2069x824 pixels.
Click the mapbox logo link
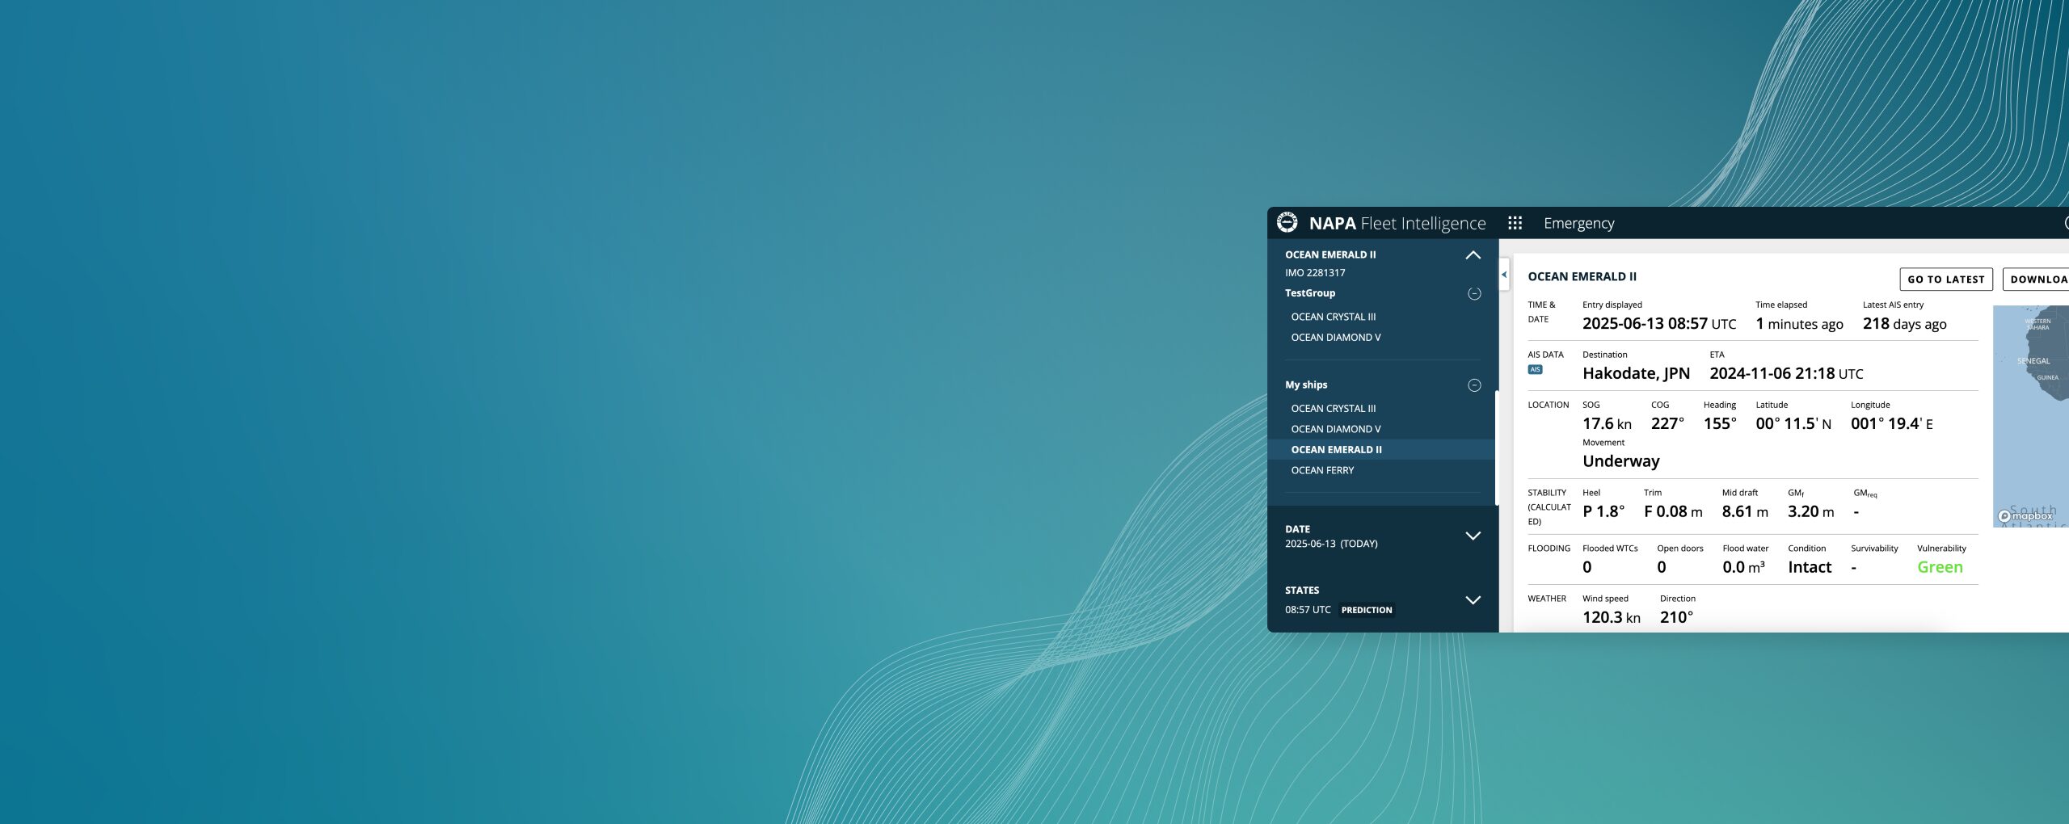[2025, 516]
